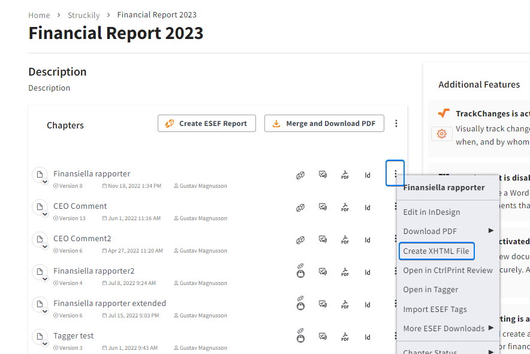530x354 pixels.
Task: Click locked link icon for Finansiella rapporter2
Action: pyautogui.click(x=300, y=271)
